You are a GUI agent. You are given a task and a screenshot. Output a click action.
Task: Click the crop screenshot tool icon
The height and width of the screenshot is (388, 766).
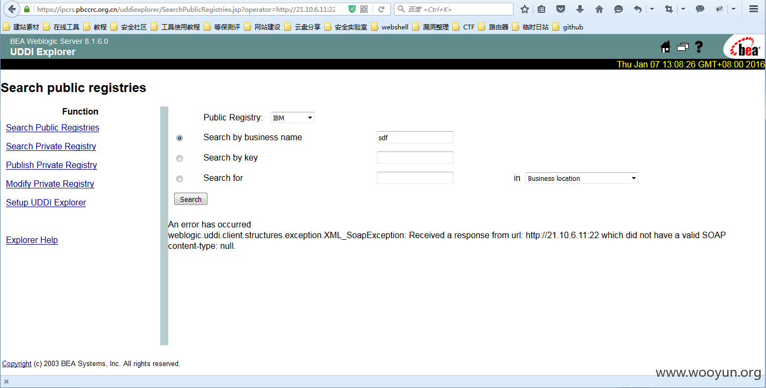668,9
